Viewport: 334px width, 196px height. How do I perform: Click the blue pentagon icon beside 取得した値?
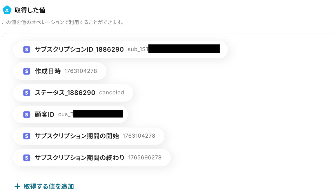click(7, 10)
